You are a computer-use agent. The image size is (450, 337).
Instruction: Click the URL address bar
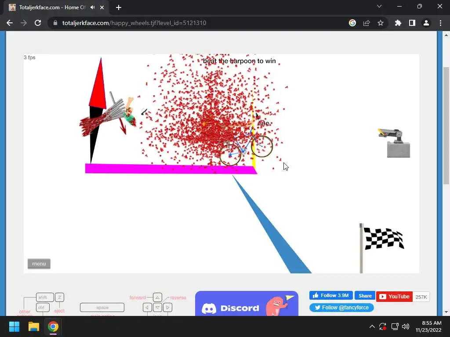pos(201,23)
